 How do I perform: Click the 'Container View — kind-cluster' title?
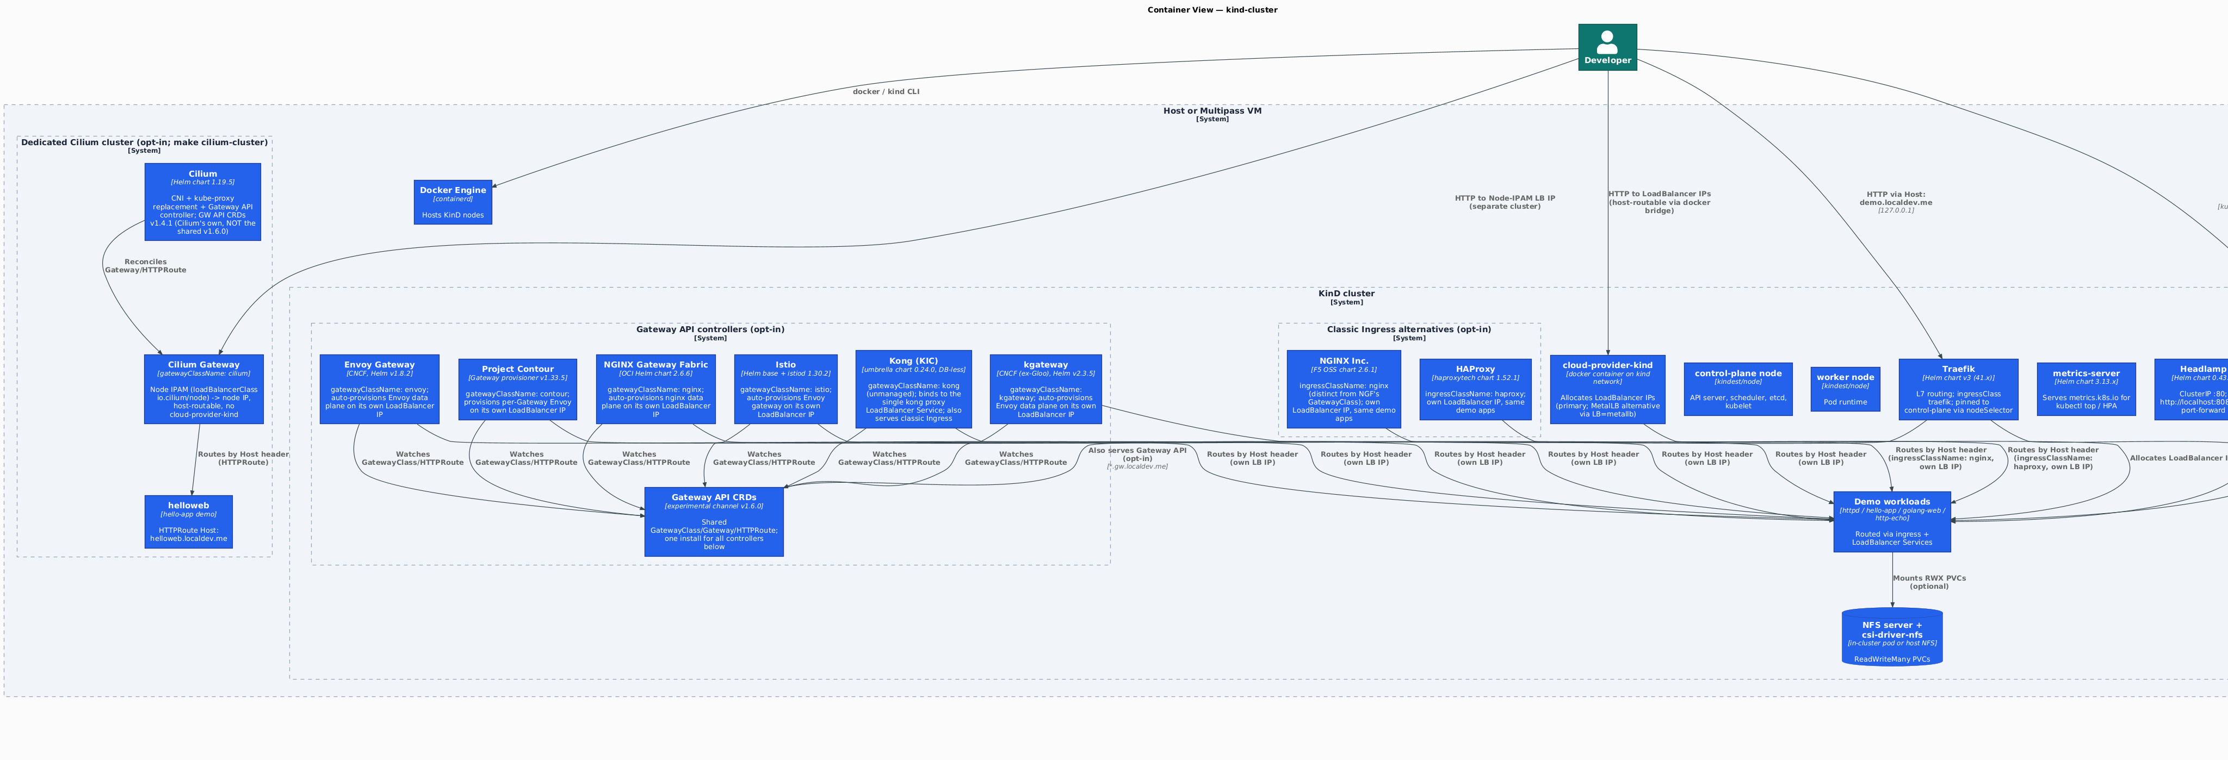click(x=1212, y=10)
